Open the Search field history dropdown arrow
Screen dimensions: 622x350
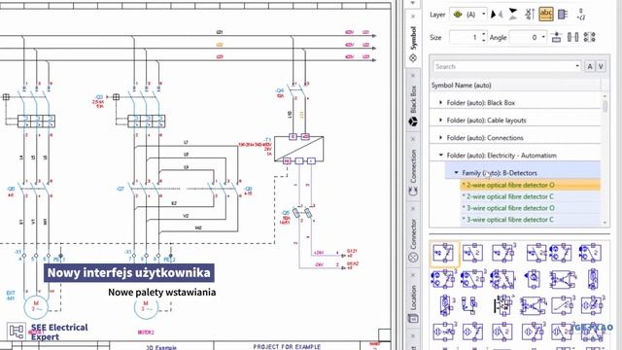pyautogui.click(x=577, y=66)
